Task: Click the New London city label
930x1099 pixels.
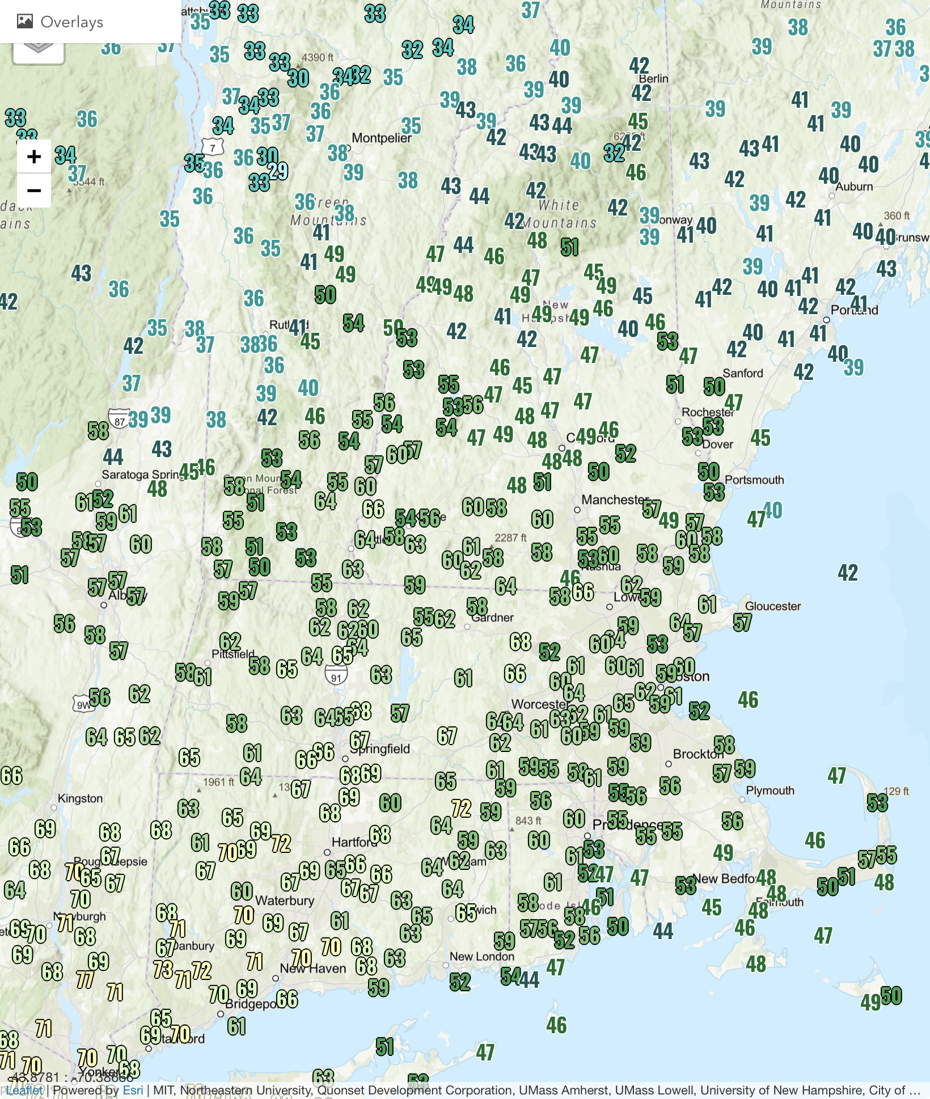Action: coord(481,956)
